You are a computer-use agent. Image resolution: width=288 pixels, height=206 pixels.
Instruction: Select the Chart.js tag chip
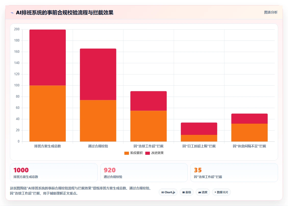pos(168,192)
